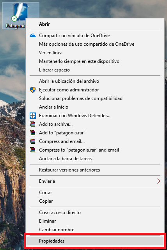167x250 pixels.
Task: Click WinRAR icon beside Compress and email
Action: tap(33, 141)
